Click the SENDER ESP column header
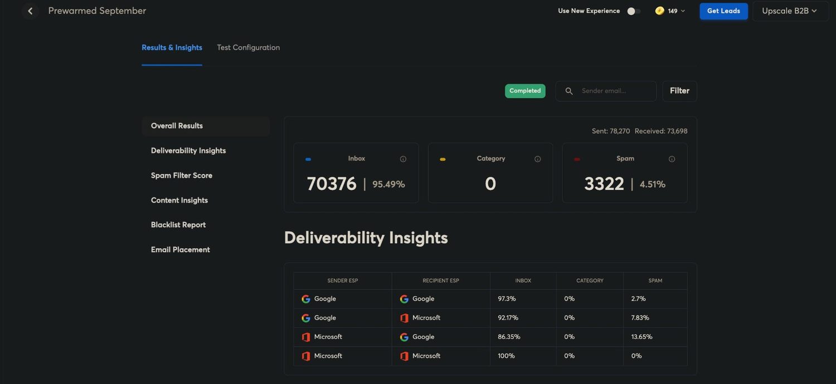Viewport: 836px width, 384px height. point(343,281)
